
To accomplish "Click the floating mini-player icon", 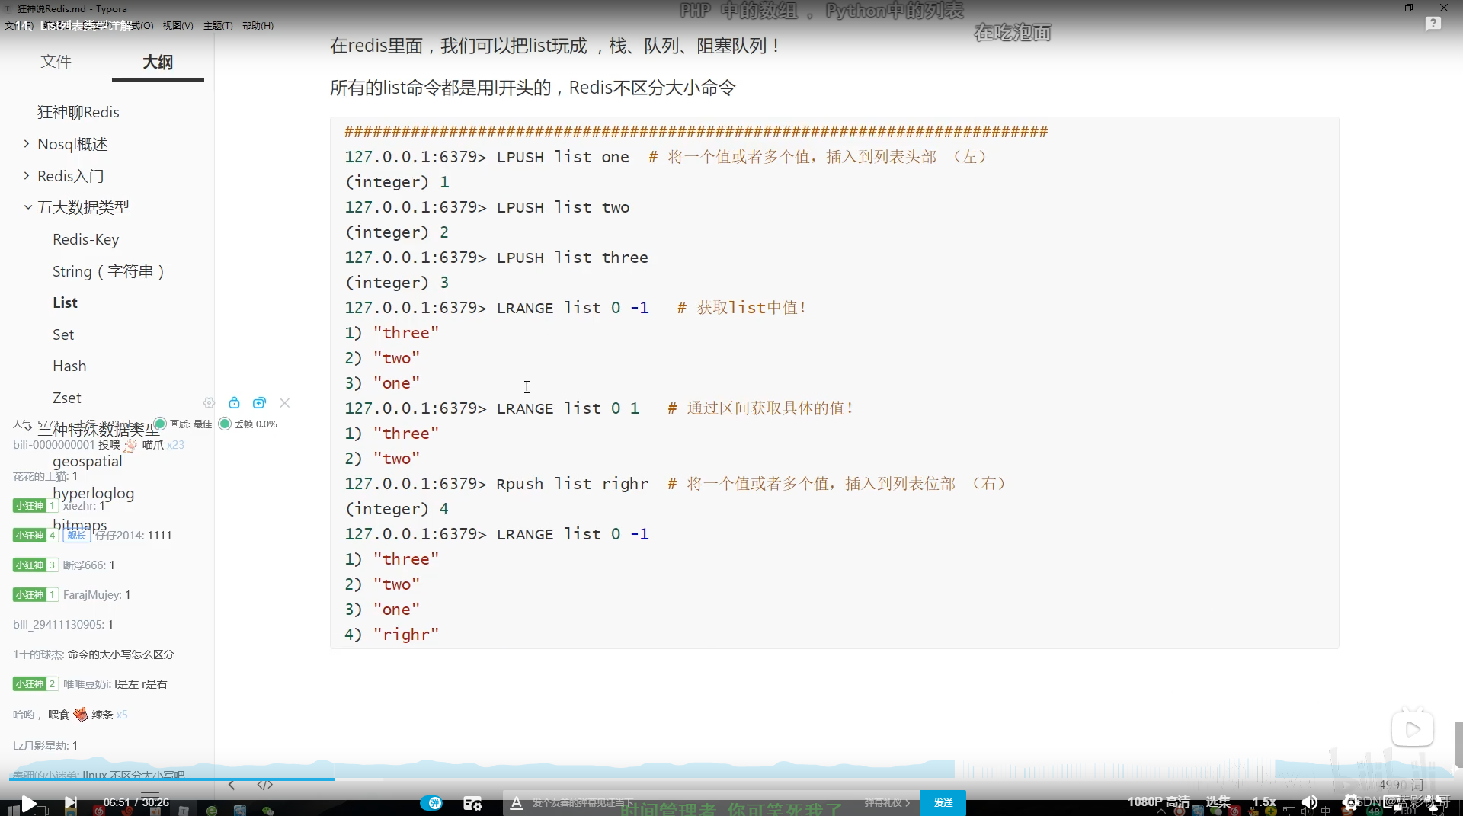I will tap(1412, 729).
